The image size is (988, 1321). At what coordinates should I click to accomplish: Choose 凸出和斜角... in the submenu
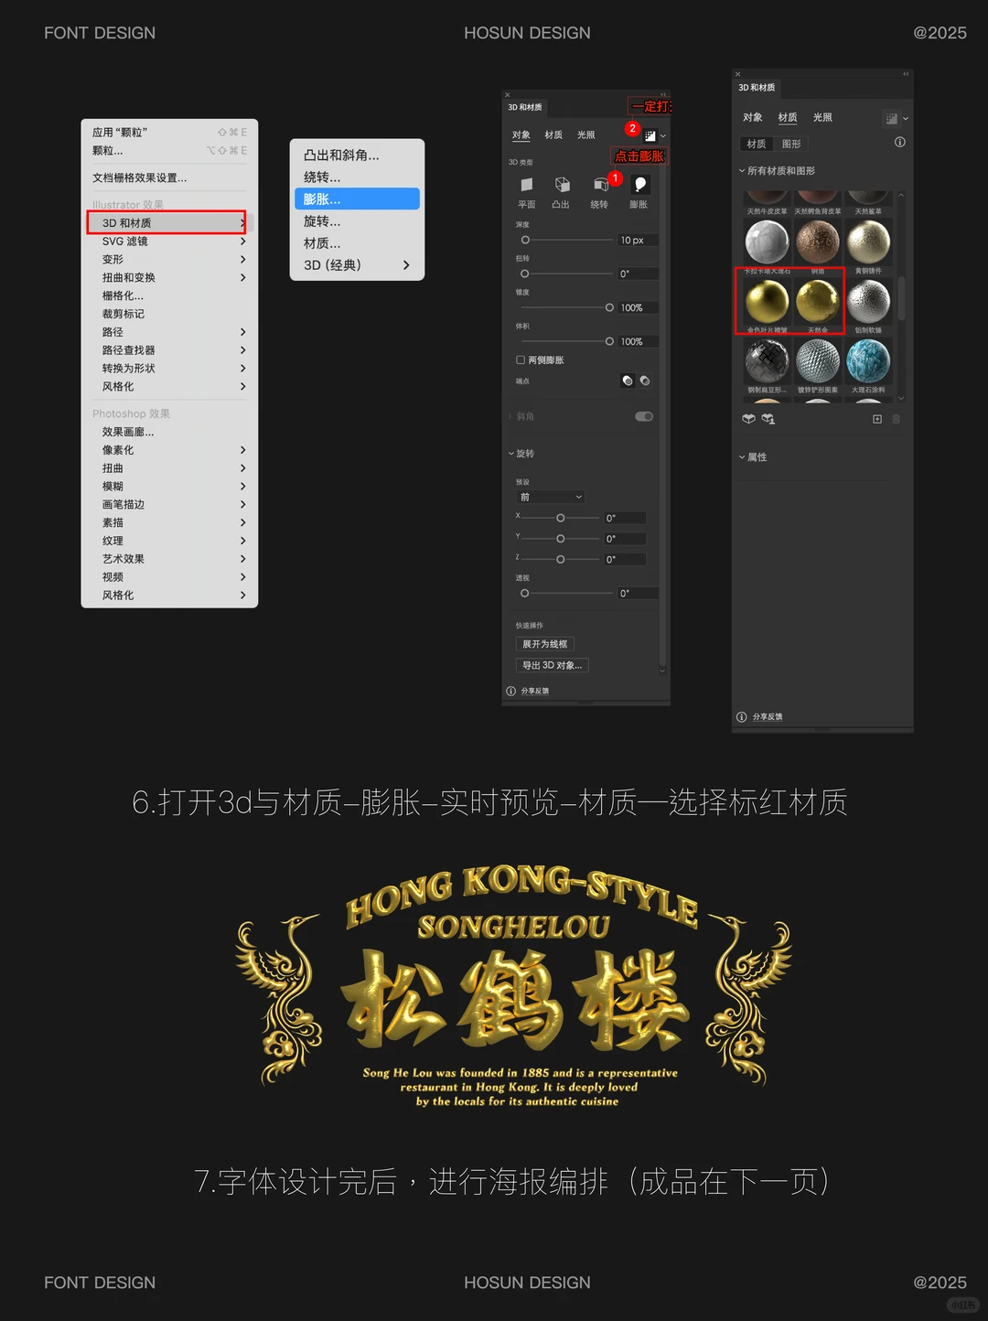tap(358, 156)
